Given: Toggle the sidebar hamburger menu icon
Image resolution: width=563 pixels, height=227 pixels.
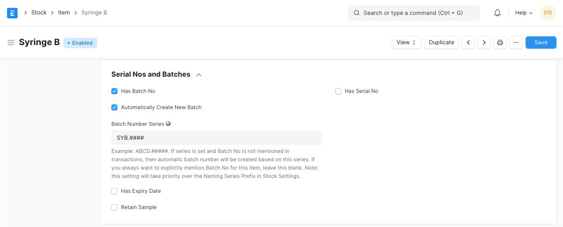Looking at the screenshot, I should 11,43.
